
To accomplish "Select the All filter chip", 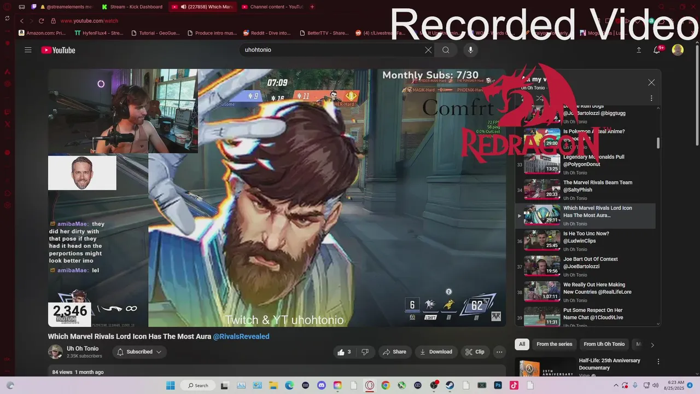I will pos(522,344).
